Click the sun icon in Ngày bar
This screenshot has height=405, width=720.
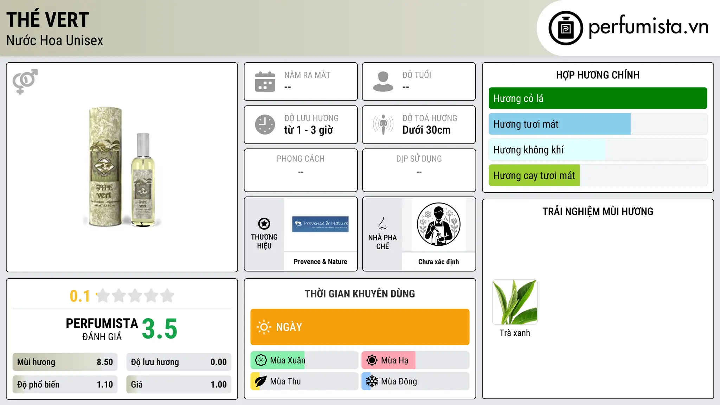(x=264, y=327)
